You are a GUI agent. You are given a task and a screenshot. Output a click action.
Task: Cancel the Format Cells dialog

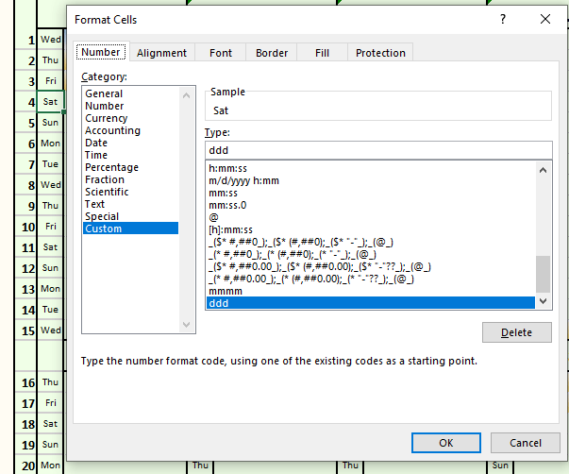click(x=525, y=443)
